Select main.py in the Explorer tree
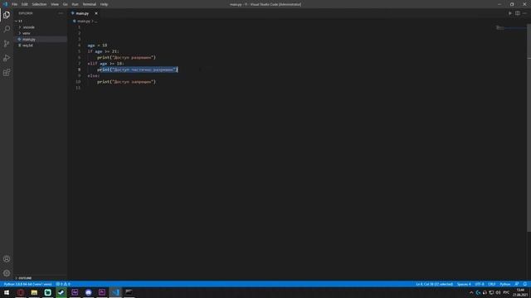This screenshot has height=298, width=531. click(29, 39)
